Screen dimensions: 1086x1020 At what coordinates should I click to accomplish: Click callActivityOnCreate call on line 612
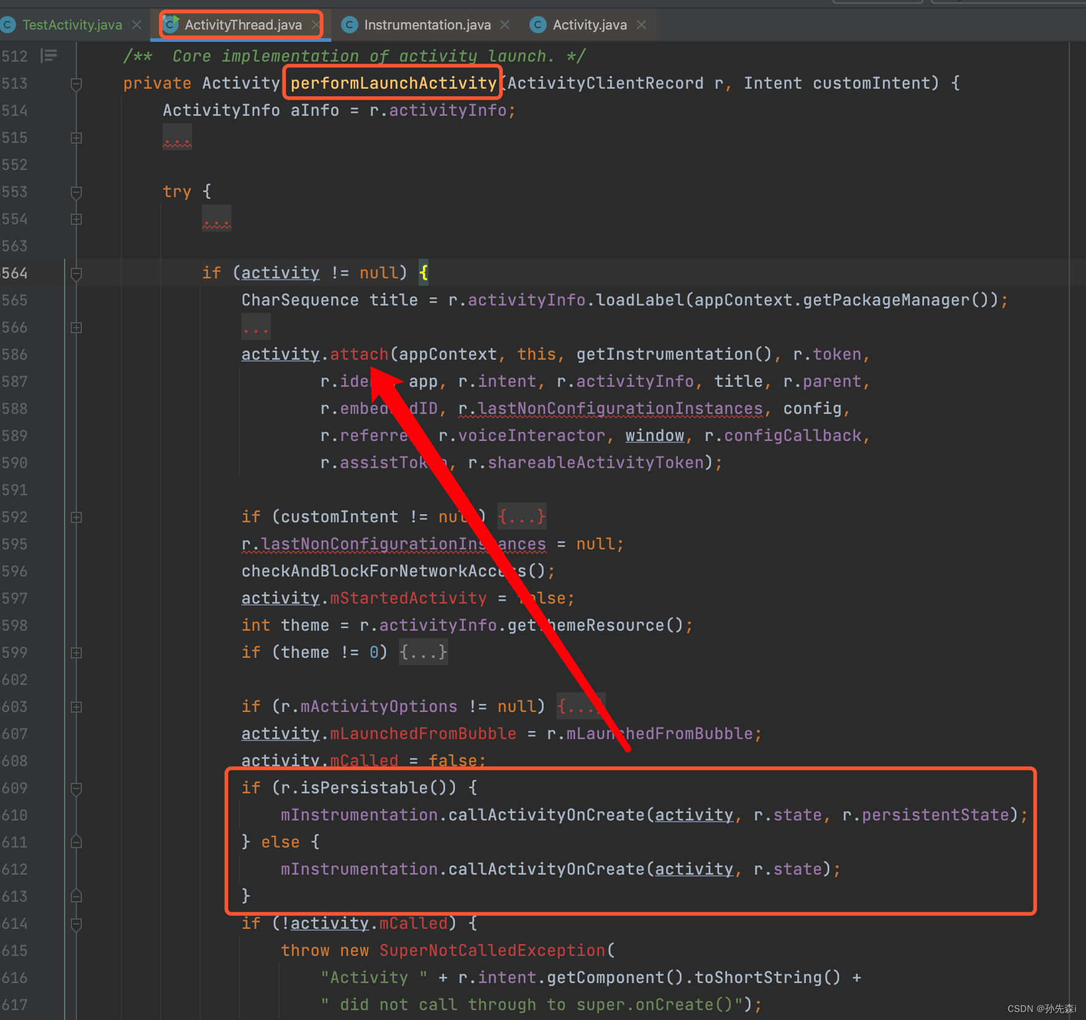pyautogui.click(x=546, y=869)
